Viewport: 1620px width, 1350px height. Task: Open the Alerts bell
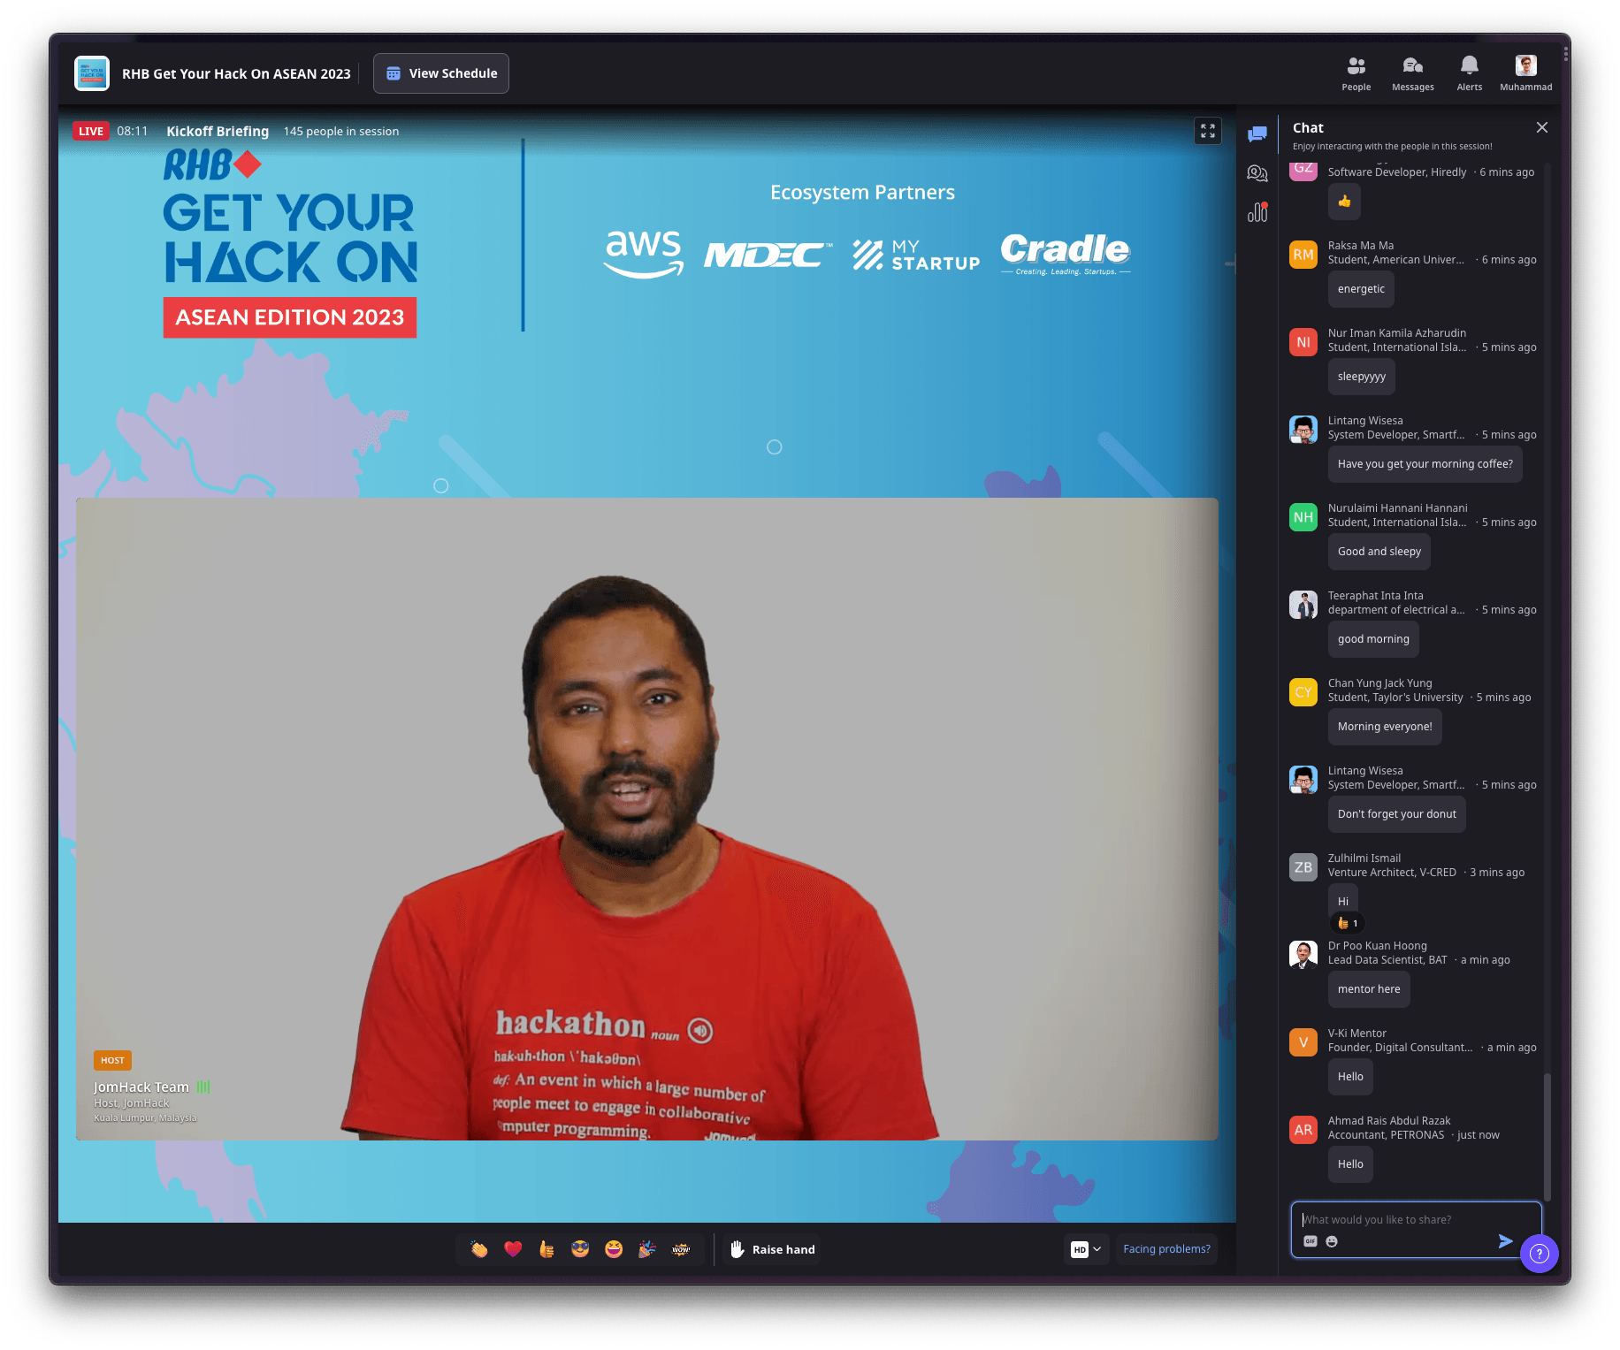[1469, 73]
